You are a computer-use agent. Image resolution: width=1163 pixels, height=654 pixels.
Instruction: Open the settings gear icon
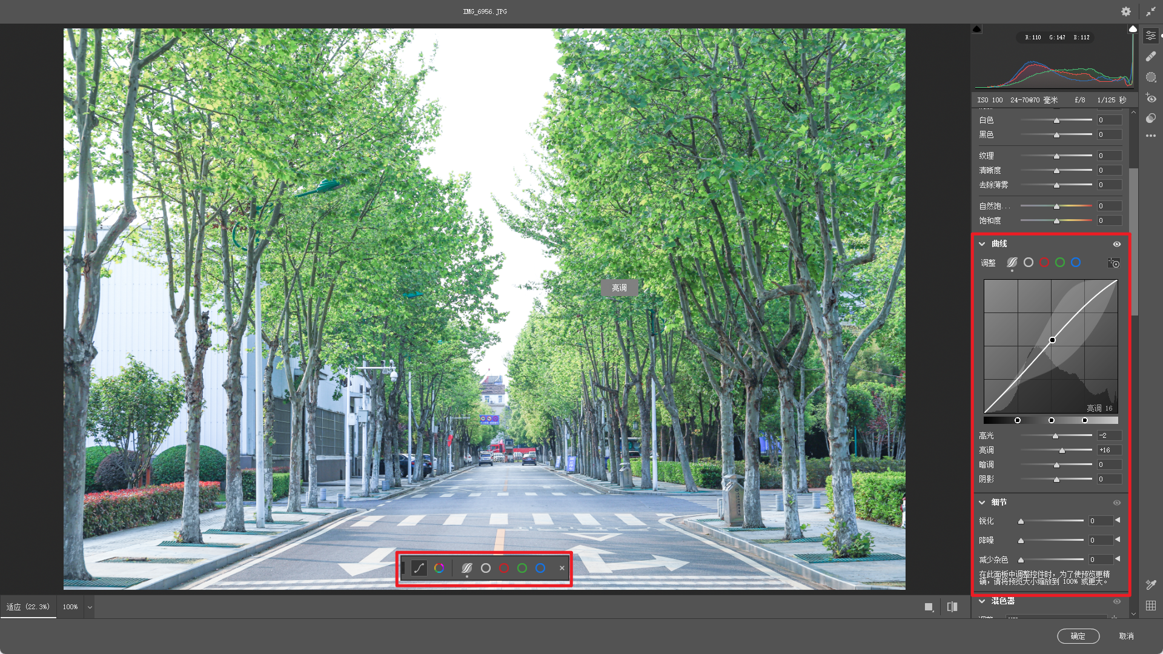click(x=1125, y=12)
